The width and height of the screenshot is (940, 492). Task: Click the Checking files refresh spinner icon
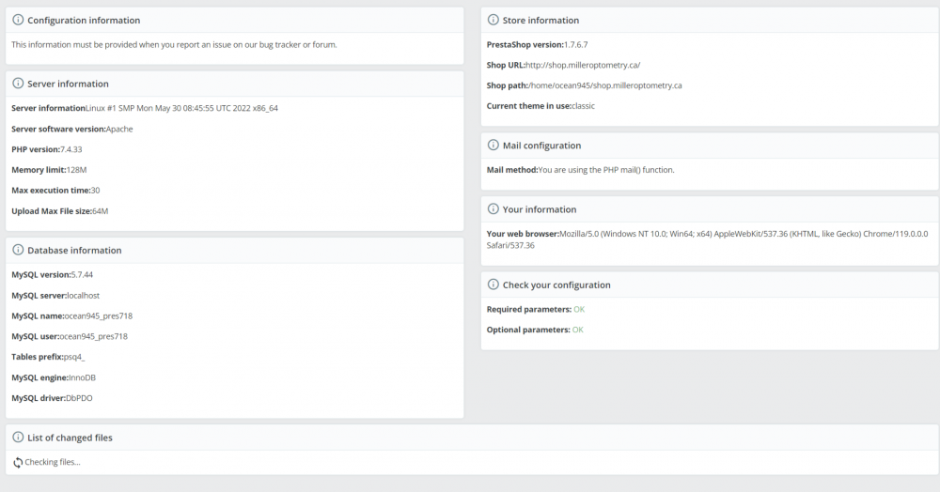[18, 462]
